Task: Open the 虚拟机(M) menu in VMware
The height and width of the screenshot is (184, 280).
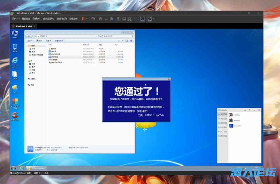Action: [x=48, y=19]
